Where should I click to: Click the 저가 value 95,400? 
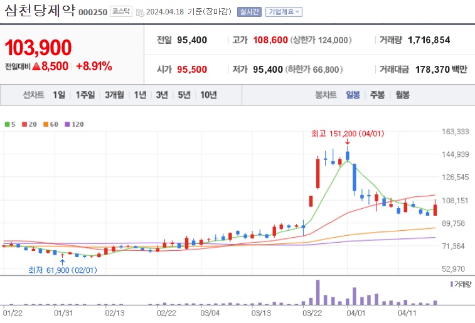(268, 70)
